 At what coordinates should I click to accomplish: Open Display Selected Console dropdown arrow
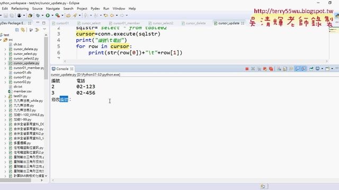(322, 69)
